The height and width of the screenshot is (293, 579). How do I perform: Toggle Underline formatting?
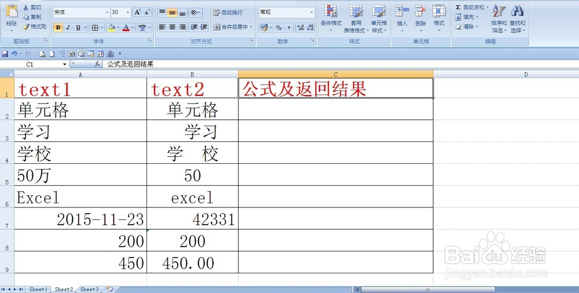point(78,27)
